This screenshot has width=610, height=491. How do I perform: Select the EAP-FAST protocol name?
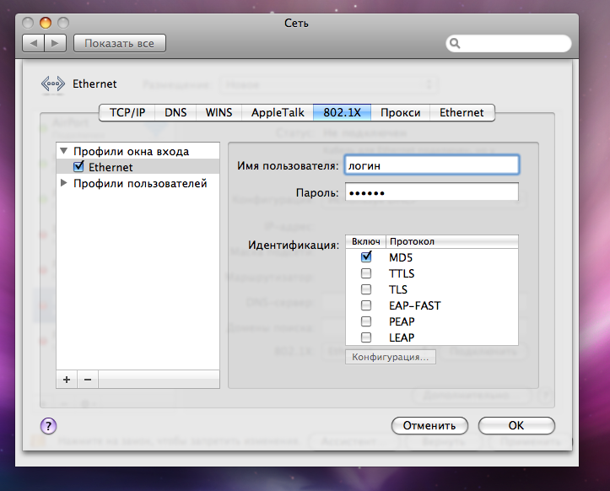tap(415, 305)
